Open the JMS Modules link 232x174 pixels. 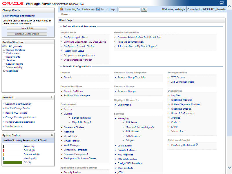coord(133,131)
